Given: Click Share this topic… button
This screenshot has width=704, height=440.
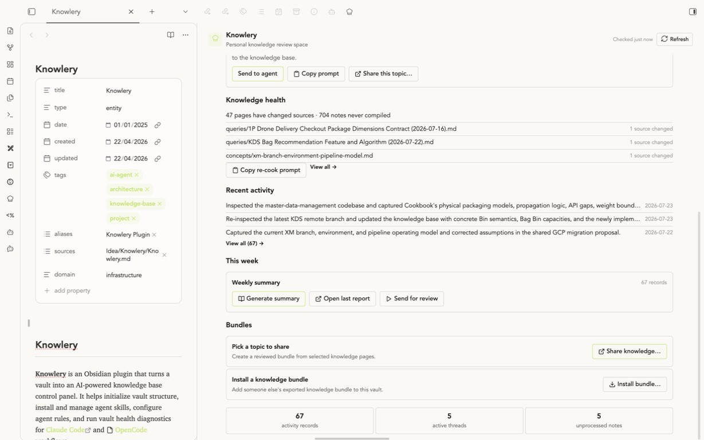Looking at the screenshot, I should click(383, 74).
